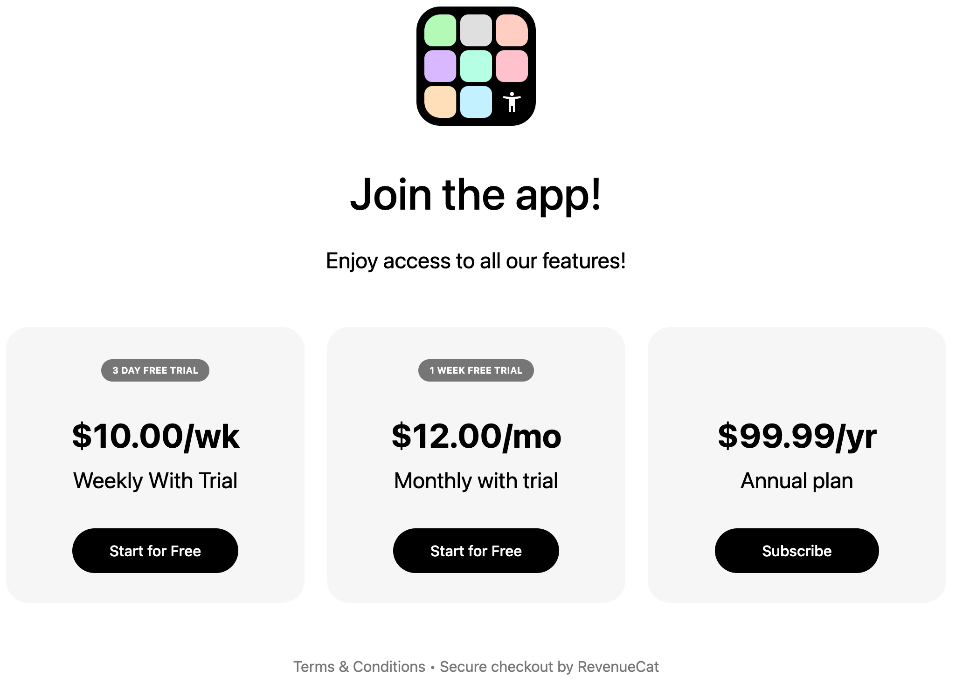Click the 1 WEEK FREE TRIAL badge

476,370
